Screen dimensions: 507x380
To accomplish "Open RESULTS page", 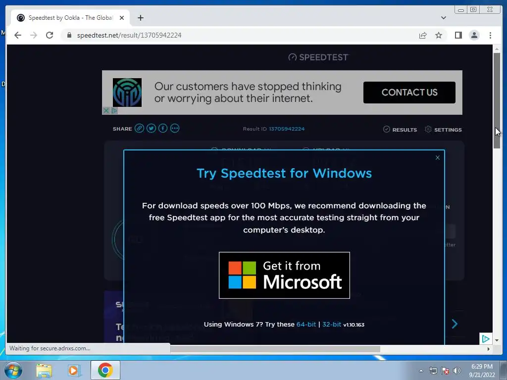I will [400, 129].
